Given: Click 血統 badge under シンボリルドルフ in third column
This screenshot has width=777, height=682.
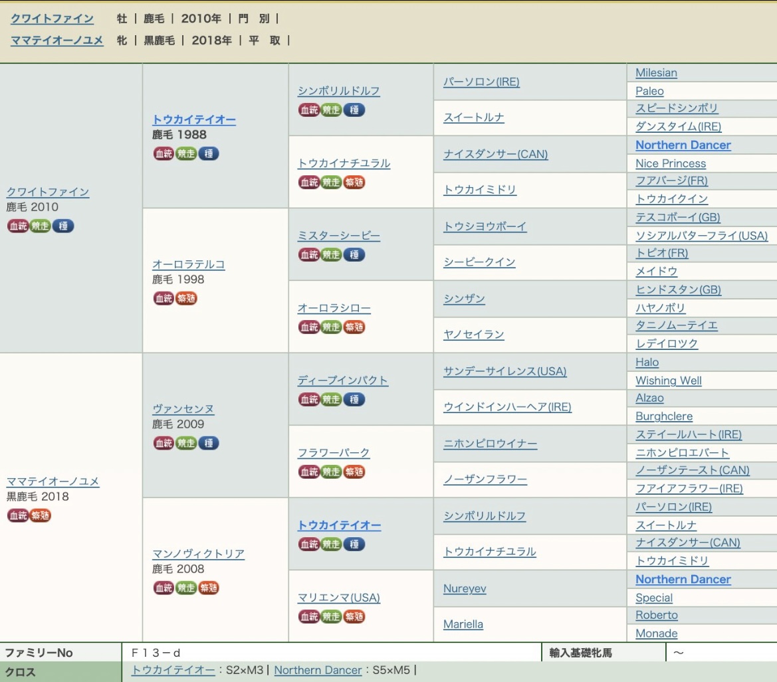Looking at the screenshot, I should coord(309,110).
